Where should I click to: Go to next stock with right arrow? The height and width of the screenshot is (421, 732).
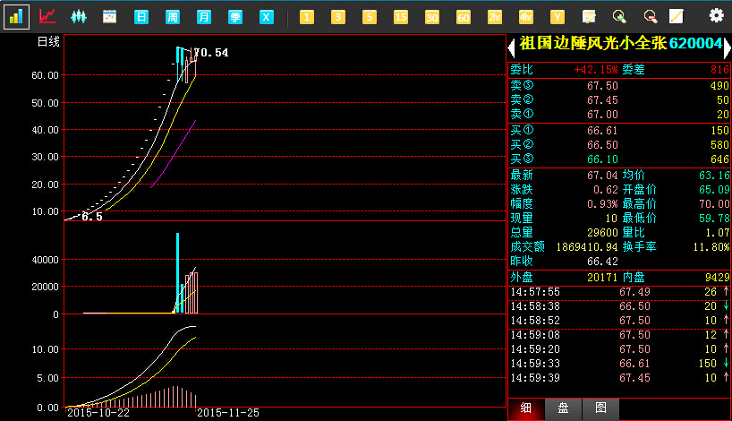coord(727,44)
